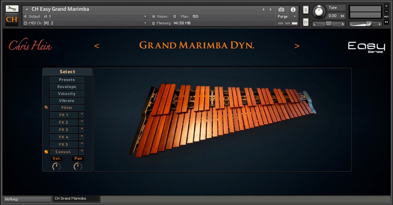Open the AUX sends panel
Screen dimensions: 393x205
pyautogui.click(x=386, y=17)
